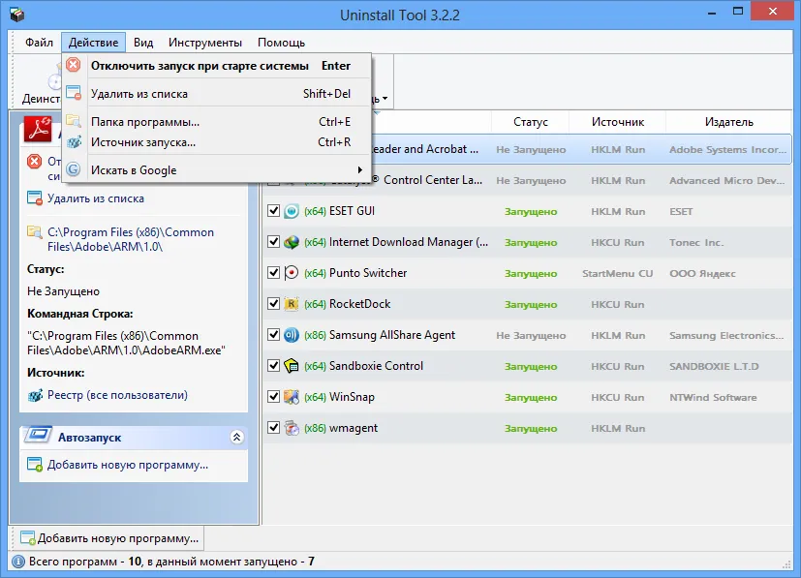801x578 pixels.
Task: Click the sidebar Удалить из списка link
Action: (96, 198)
